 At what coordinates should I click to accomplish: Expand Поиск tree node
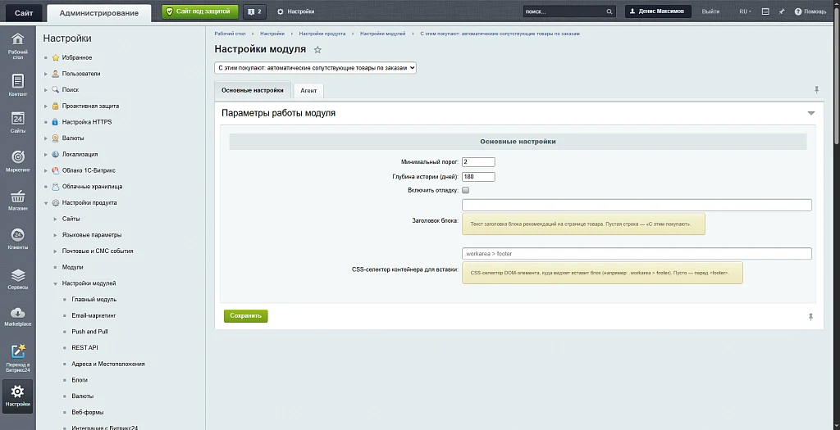(x=46, y=90)
